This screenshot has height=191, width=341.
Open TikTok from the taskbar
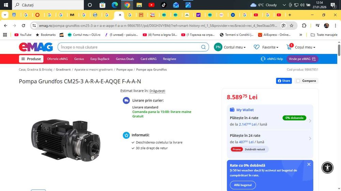(x=164, y=5)
